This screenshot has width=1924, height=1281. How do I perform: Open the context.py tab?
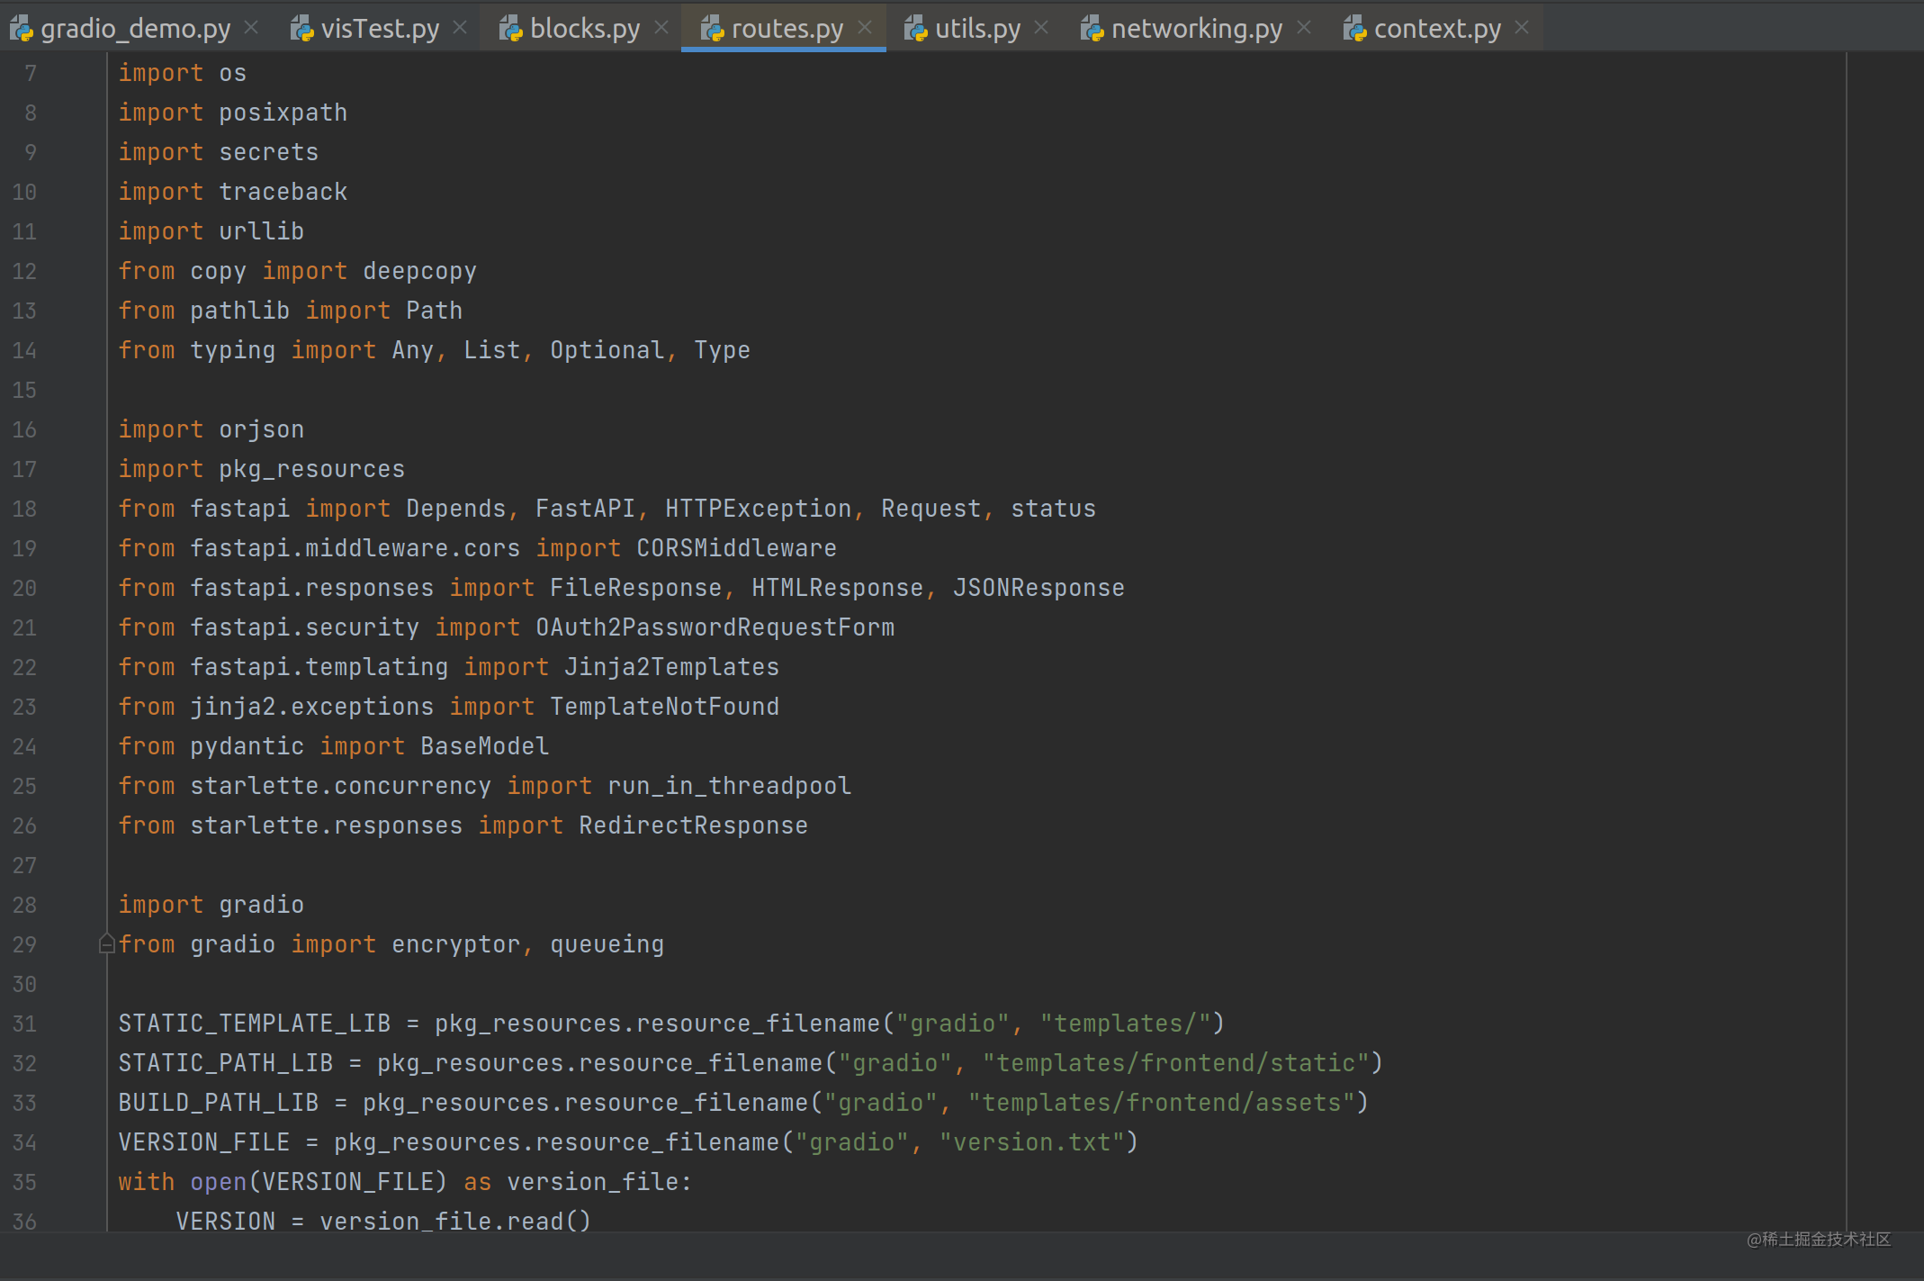coord(1437,29)
